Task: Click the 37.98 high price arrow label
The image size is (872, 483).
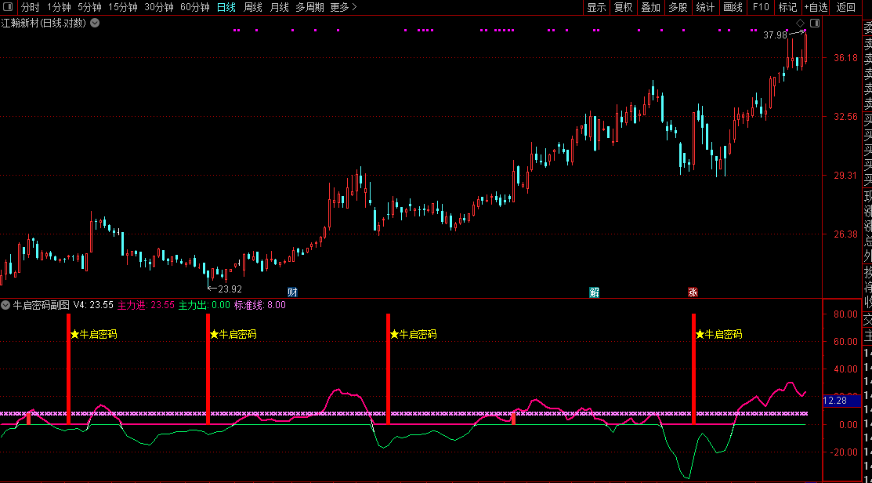Action: pyautogui.click(x=775, y=35)
